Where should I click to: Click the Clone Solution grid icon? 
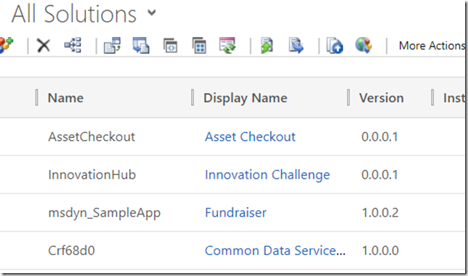(199, 45)
